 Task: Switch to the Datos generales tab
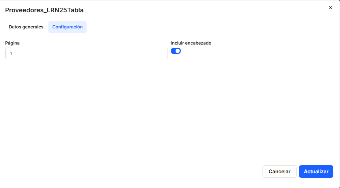(x=26, y=27)
